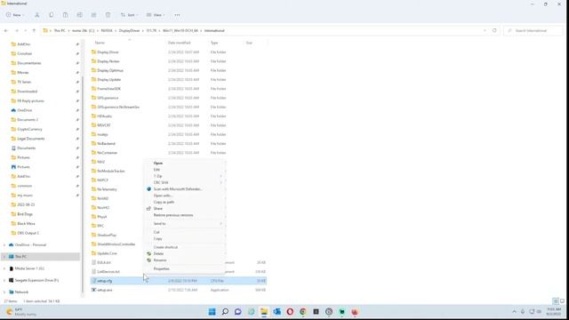
Task: Open the Sort dropdown
Action: tap(129, 15)
